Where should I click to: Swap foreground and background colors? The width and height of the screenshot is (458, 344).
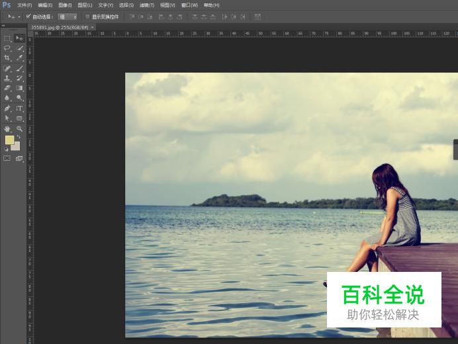(19, 137)
